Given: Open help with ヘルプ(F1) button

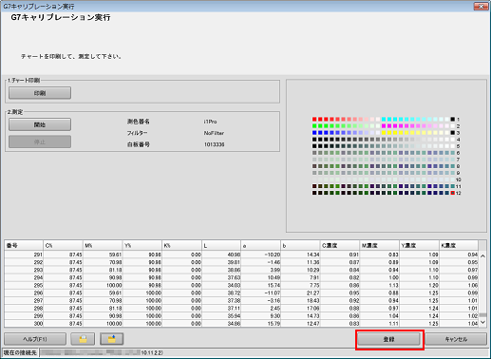Looking at the screenshot, I should click(x=35, y=339).
